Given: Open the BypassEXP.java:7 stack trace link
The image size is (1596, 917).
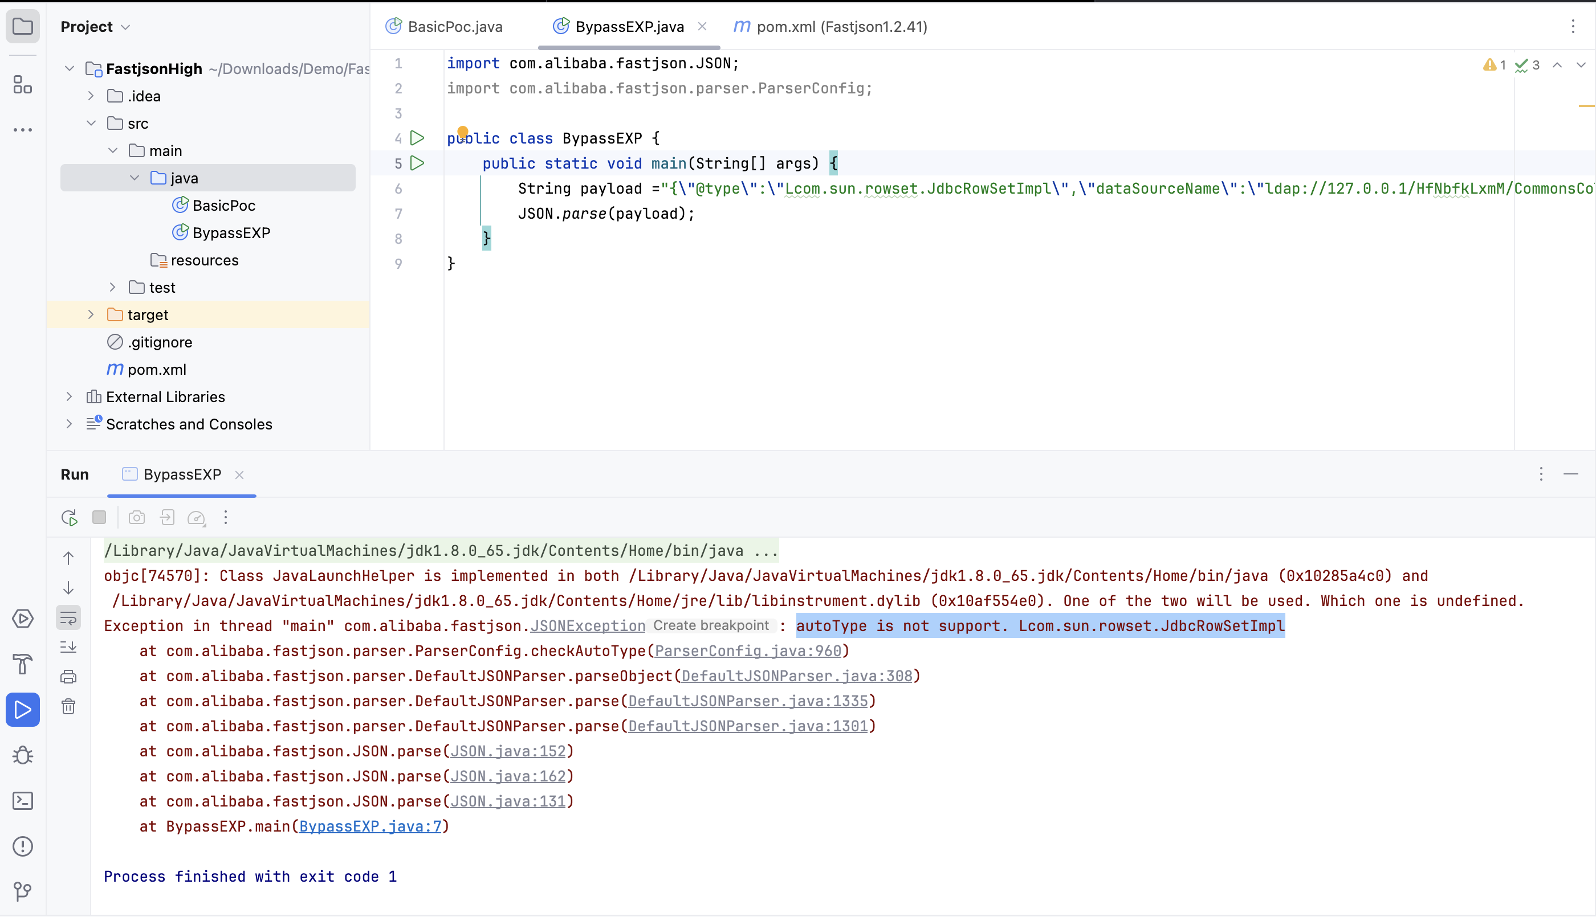Looking at the screenshot, I should (x=370, y=826).
